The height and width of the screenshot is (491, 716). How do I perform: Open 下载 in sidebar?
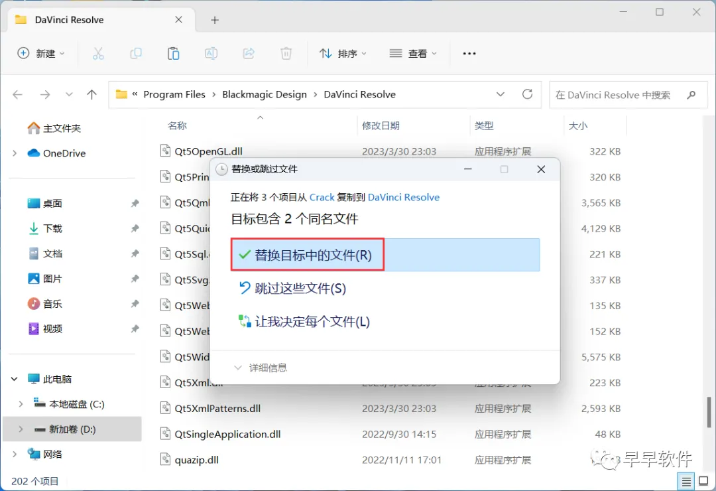[45, 229]
